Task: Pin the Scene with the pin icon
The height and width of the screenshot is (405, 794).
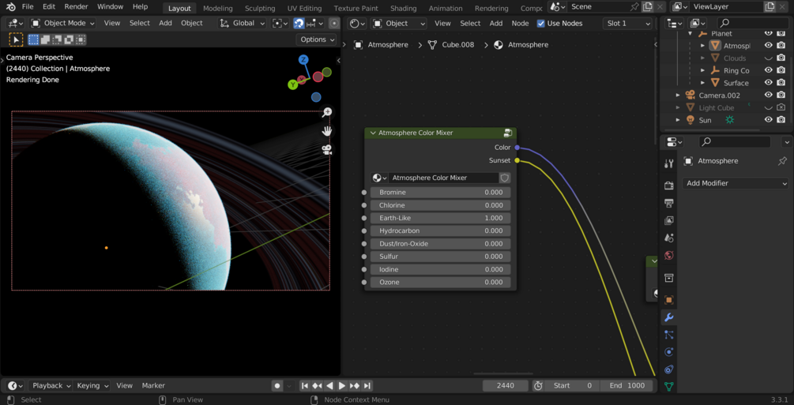Action: [x=634, y=7]
